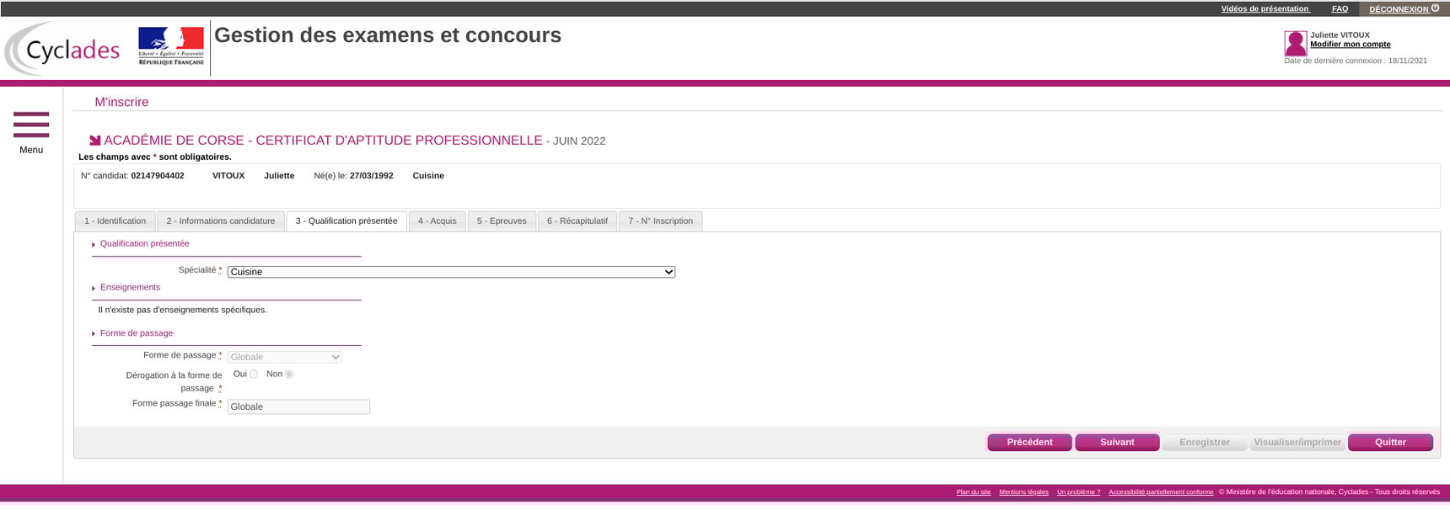
Task: Click the Quitter button
Action: 1390,443
